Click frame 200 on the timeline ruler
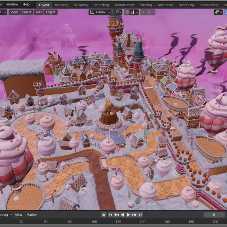227x227 pixels. (x=215, y=222)
